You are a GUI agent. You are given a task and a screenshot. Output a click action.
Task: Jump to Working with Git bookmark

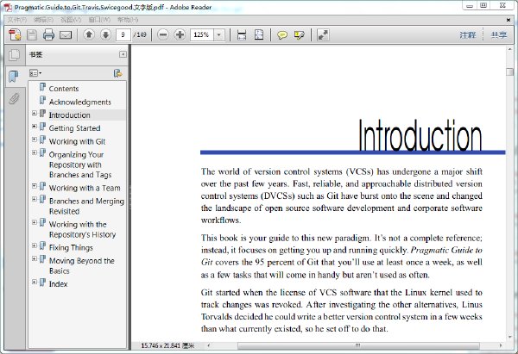[77, 141]
